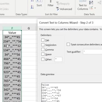102x102 pixels.
Task: Open Advanced filter options
Action: click(64, 9)
